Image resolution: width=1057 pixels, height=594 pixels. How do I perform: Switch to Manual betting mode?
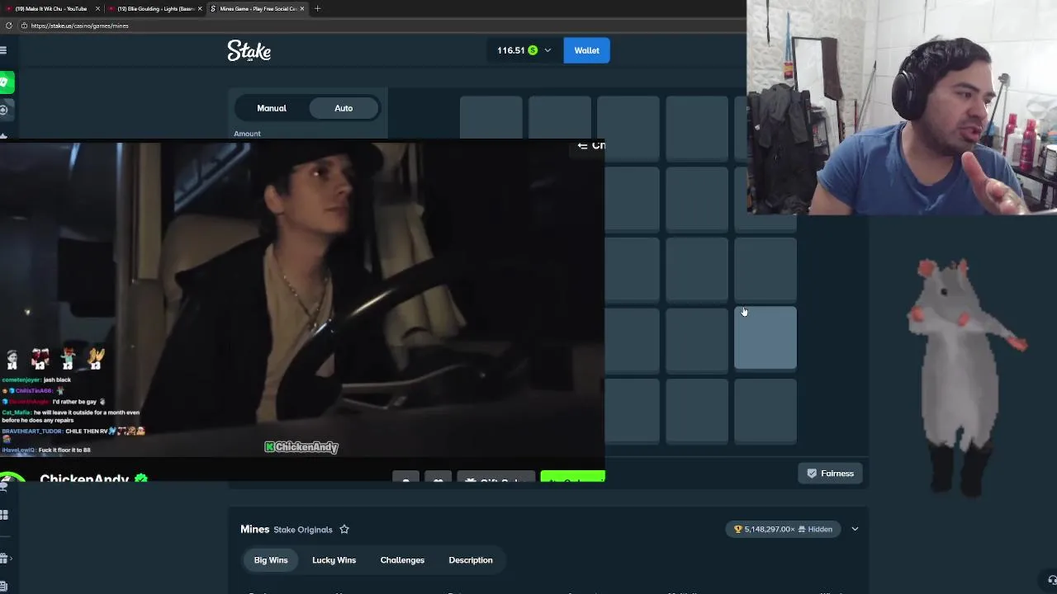coord(272,108)
